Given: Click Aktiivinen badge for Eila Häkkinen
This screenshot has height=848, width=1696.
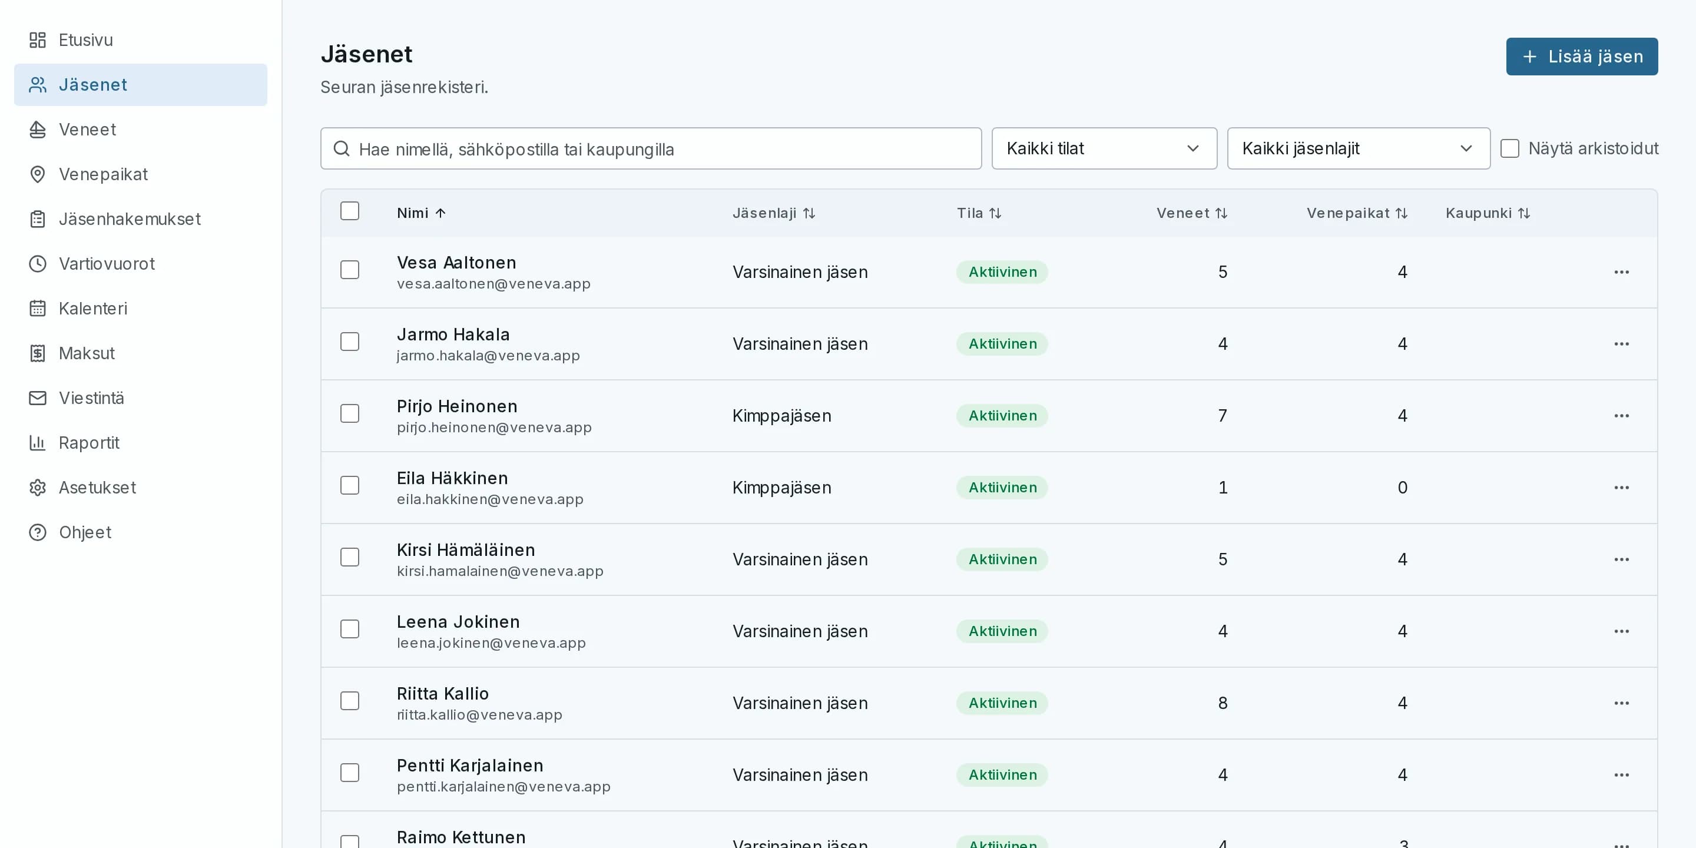Looking at the screenshot, I should 1002,488.
